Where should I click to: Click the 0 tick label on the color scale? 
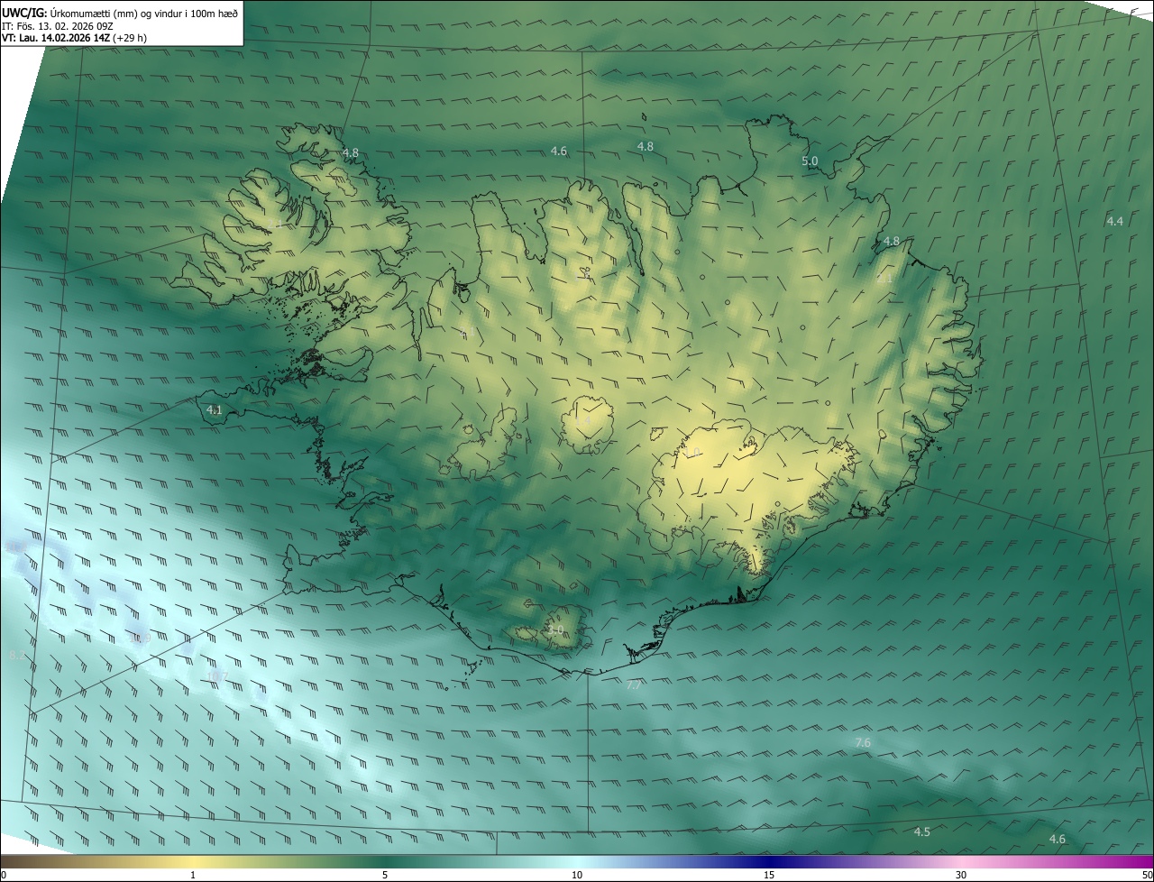point(4,875)
